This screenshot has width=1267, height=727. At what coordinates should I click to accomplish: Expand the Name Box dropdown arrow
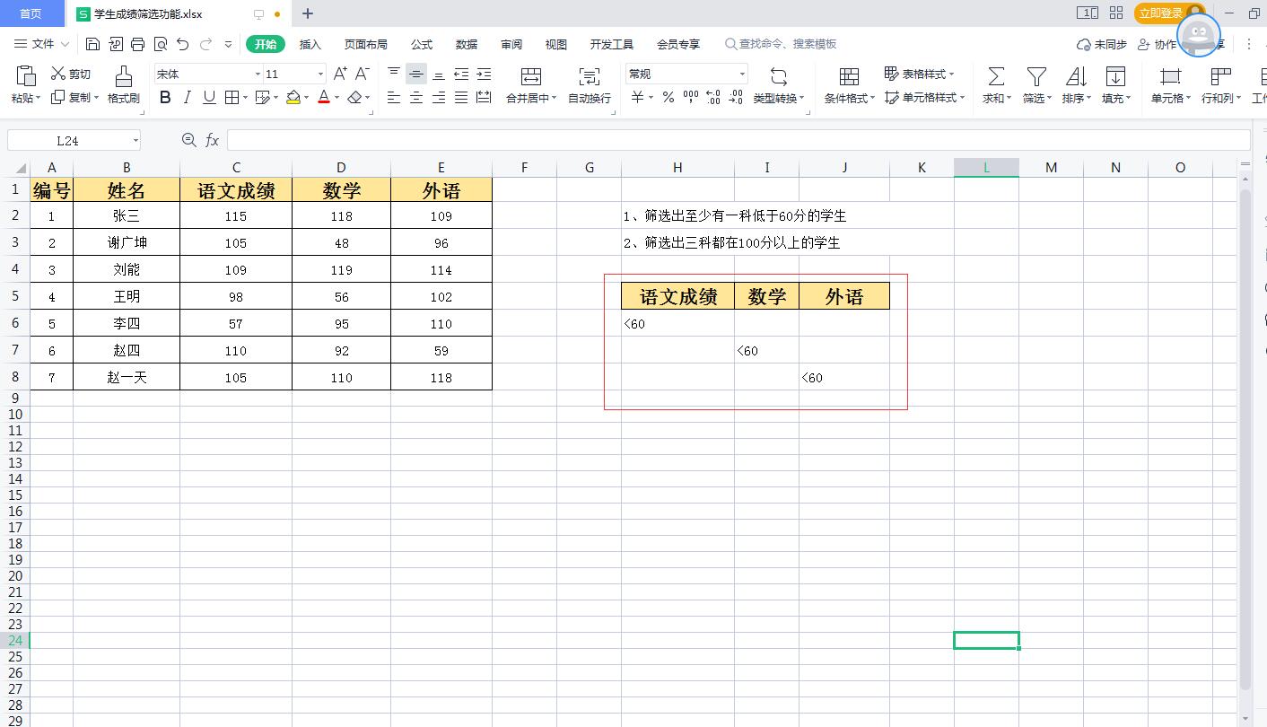[x=135, y=140]
